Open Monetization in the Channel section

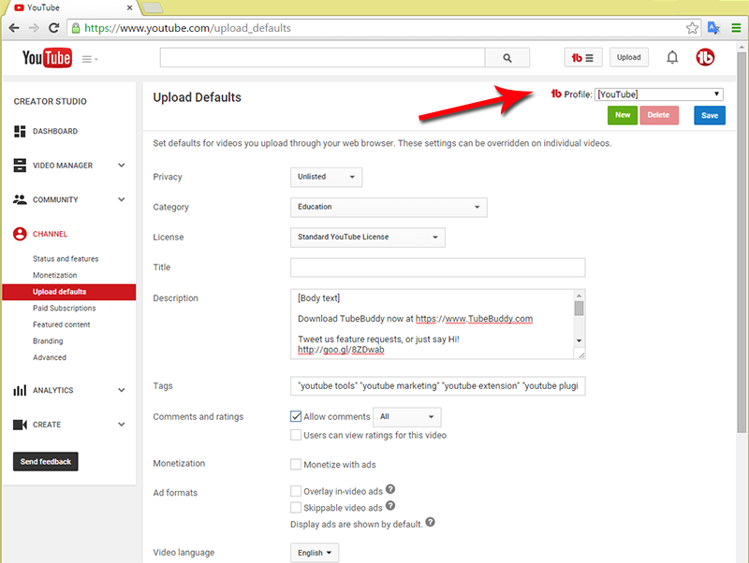tap(55, 275)
